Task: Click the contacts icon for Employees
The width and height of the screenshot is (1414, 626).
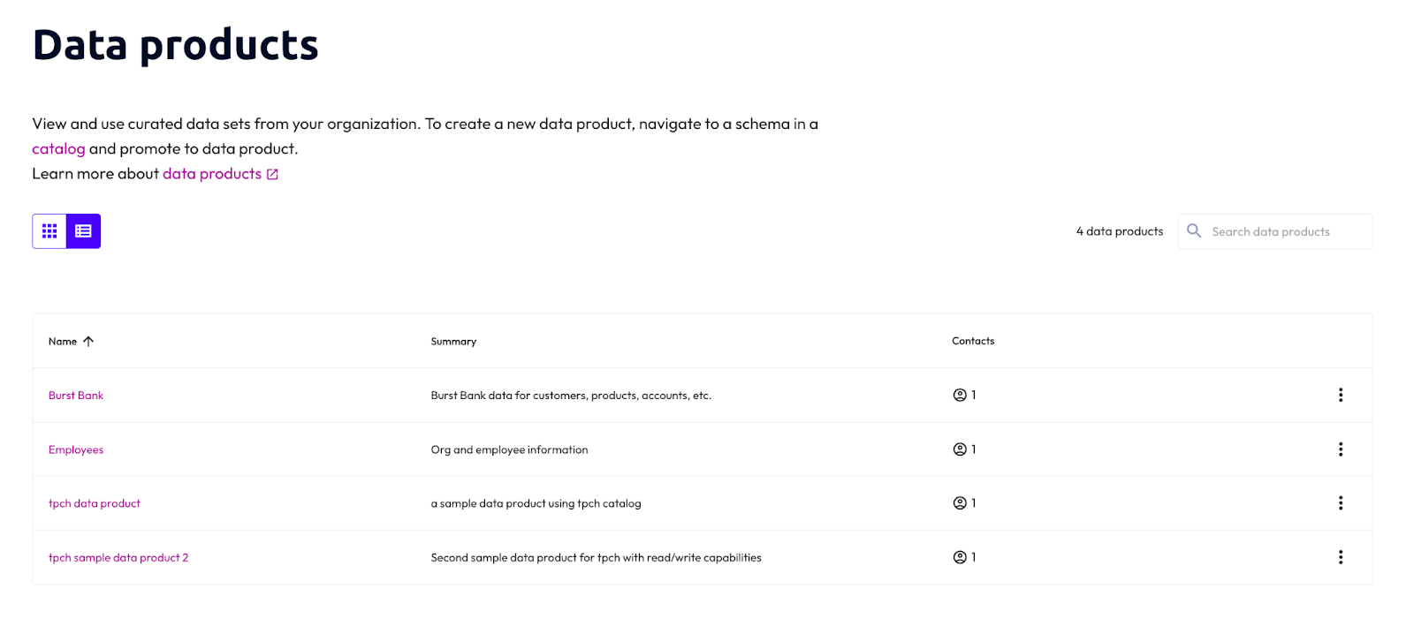Action: coord(960,449)
